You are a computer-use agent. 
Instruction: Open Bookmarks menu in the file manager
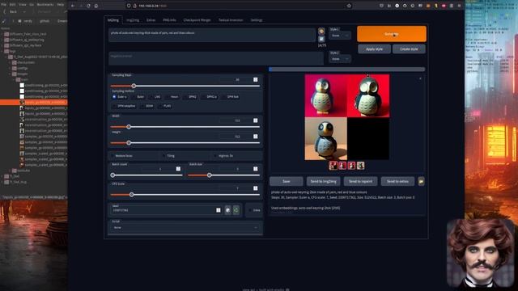[x=45, y=5]
